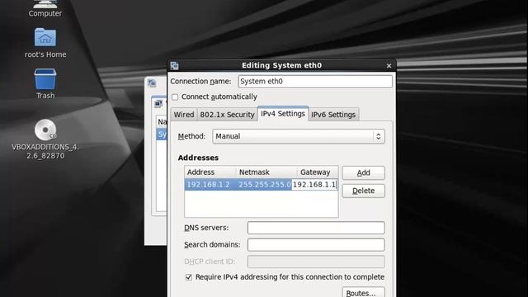Click the Search domains input field
The image size is (528, 297).
point(316,245)
